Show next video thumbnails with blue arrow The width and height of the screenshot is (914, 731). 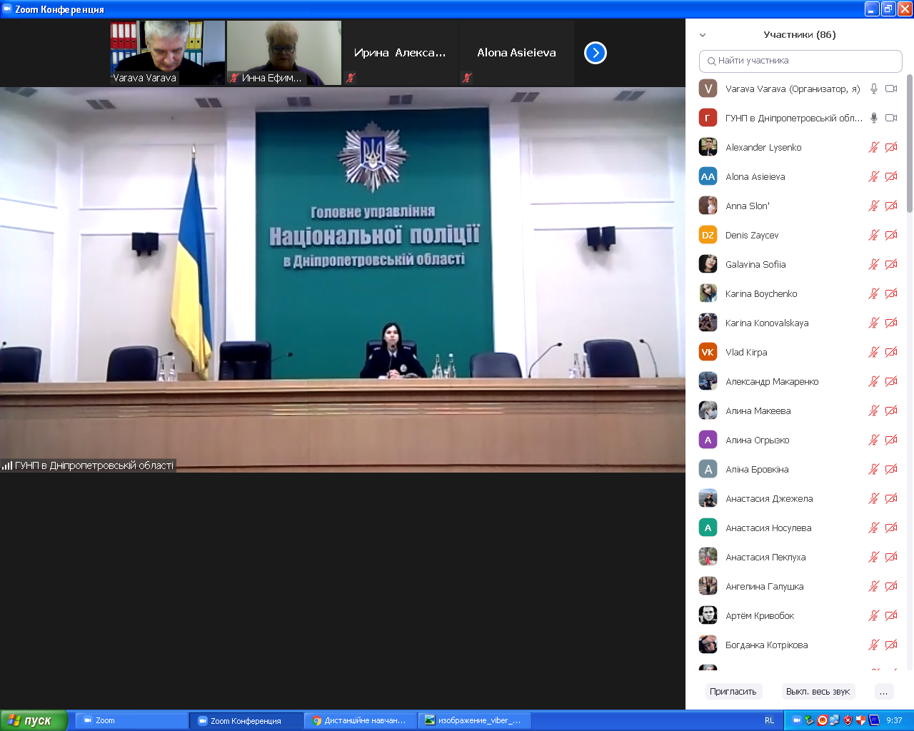[596, 53]
